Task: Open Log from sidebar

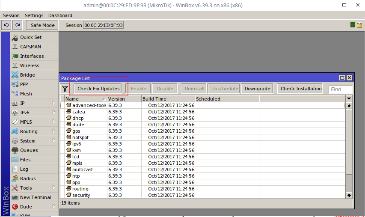Action: point(34,169)
